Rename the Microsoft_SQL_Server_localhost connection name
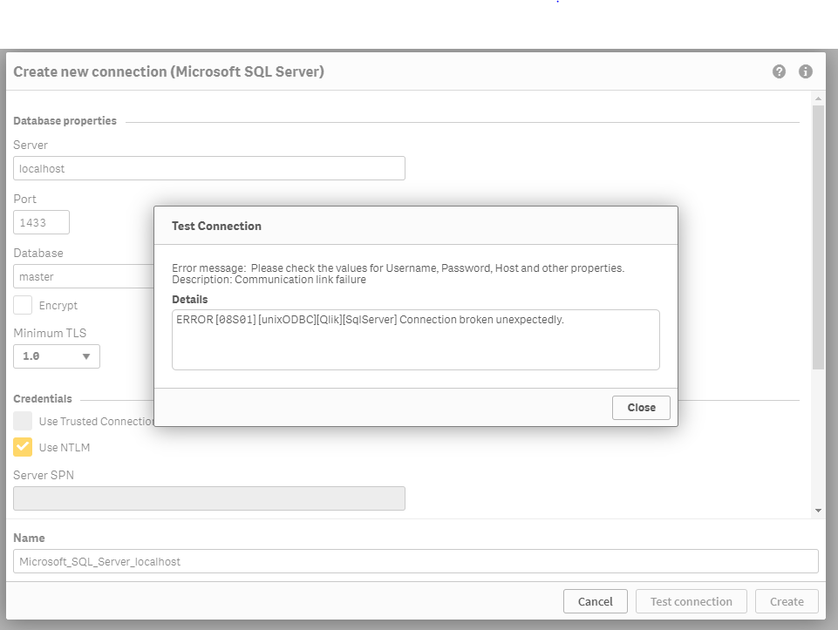838x630 pixels. pos(416,560)
